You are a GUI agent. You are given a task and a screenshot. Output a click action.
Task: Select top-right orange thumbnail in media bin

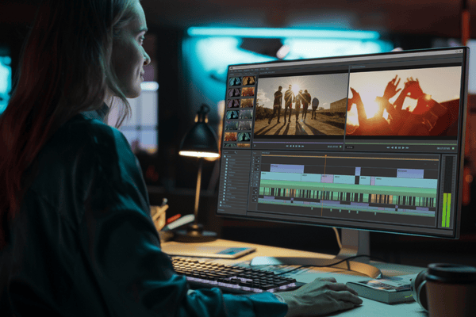248,81
